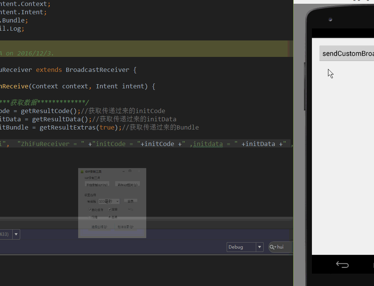Toggle the 鼠标 mouse cursor checkbox

point(110,209)
